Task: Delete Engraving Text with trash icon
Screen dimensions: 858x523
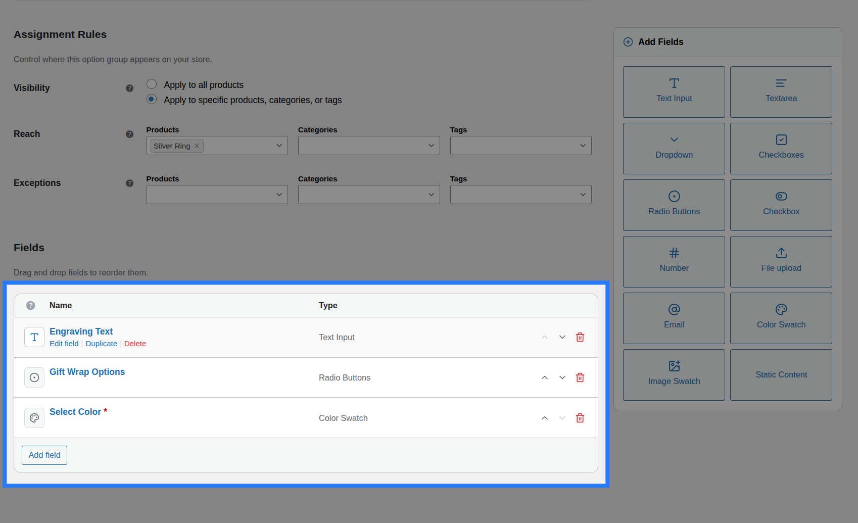Action: [x=580, y=337]
